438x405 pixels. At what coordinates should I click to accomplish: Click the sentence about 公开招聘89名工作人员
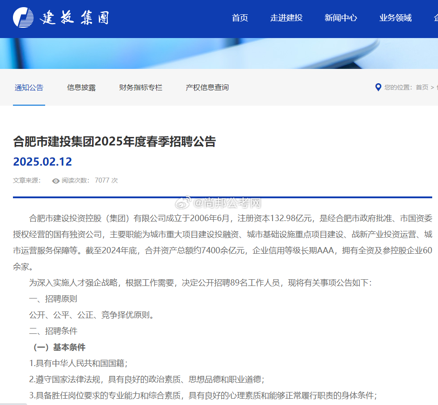point(200,283)
